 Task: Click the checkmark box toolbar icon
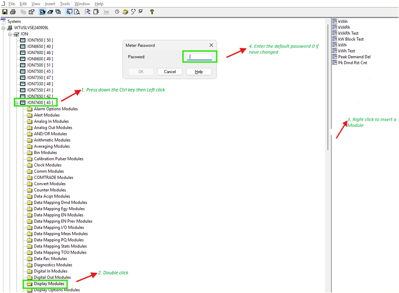[x=141, y=11]
